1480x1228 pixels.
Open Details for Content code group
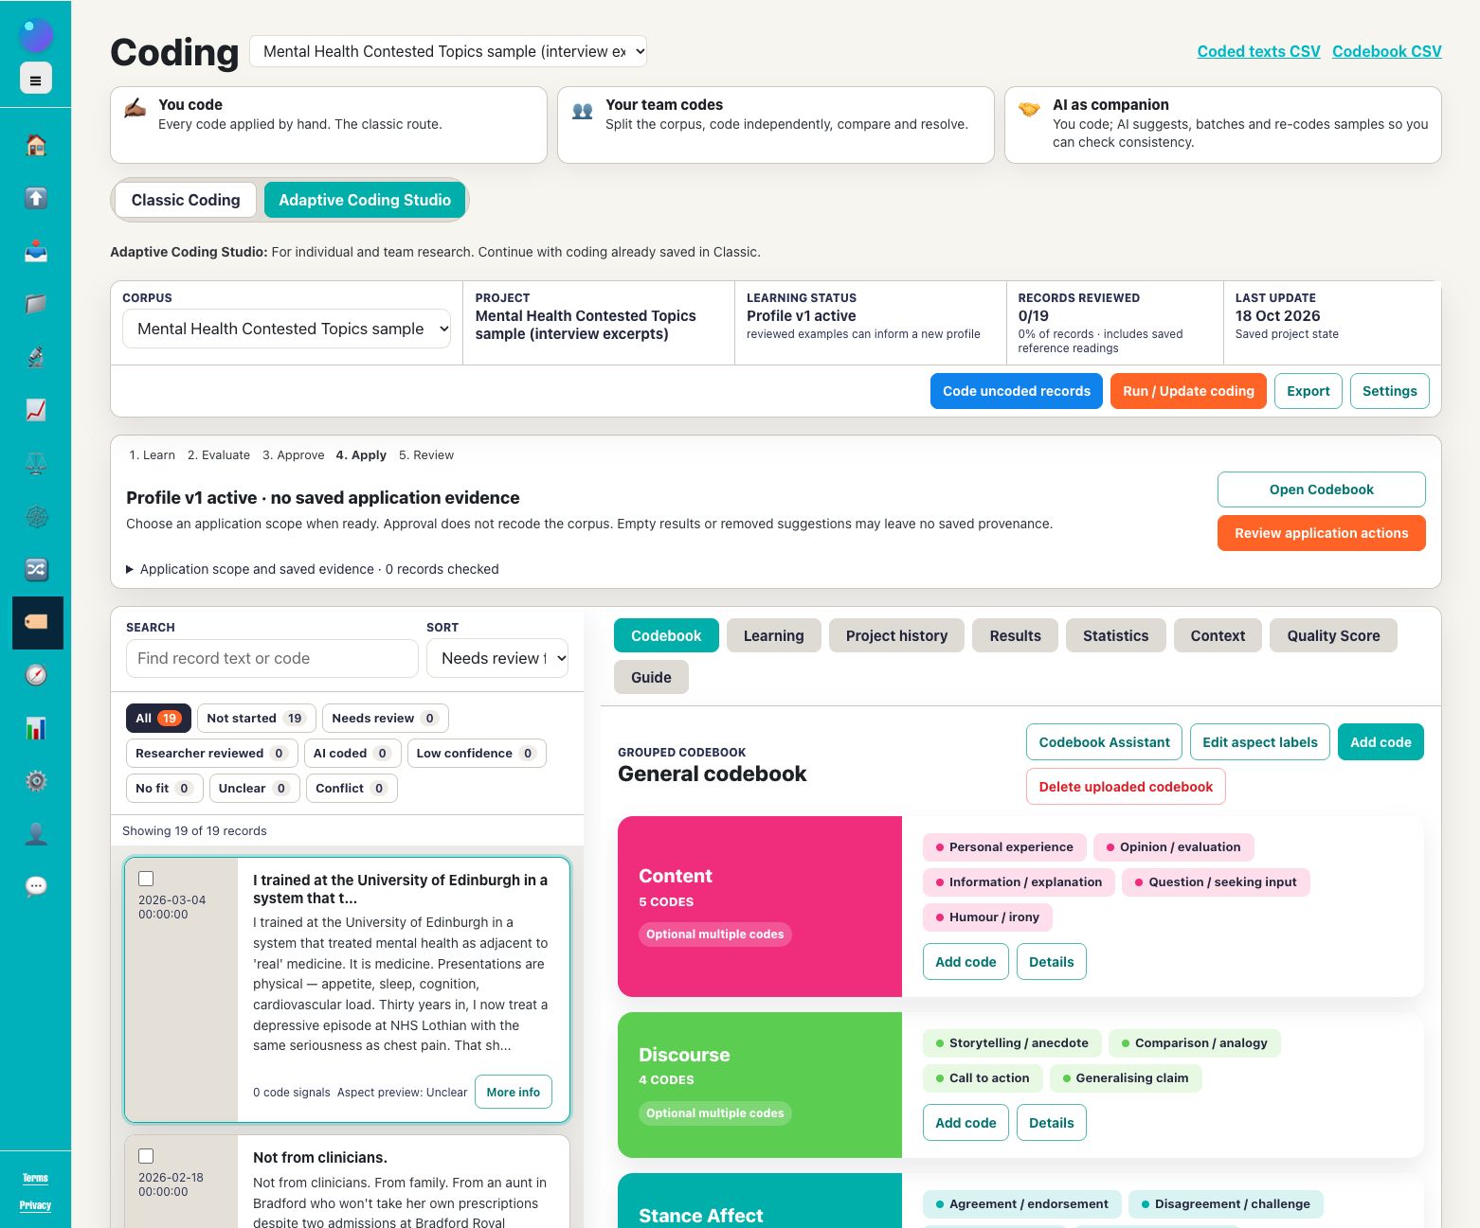pos(1052,962)
